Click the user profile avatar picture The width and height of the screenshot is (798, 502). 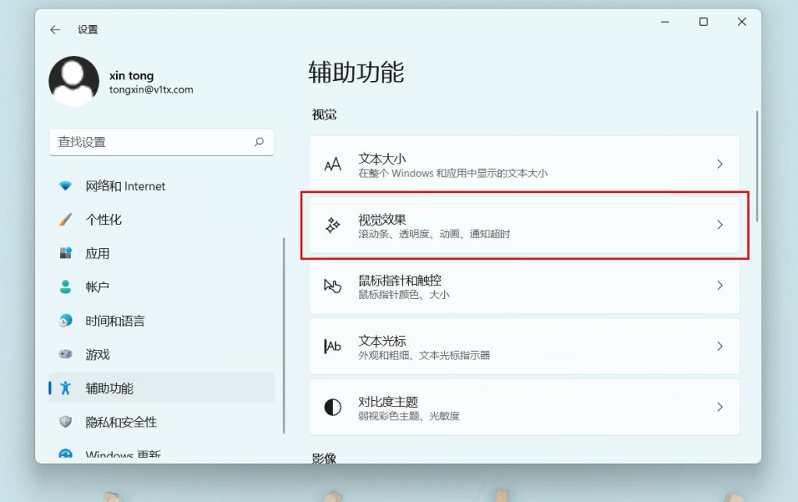point(74,82)
